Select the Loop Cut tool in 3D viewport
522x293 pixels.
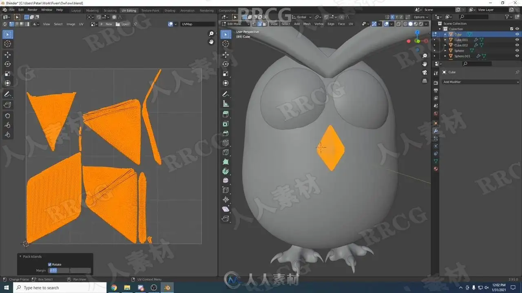pyautogui.click(x=226, y=143)
